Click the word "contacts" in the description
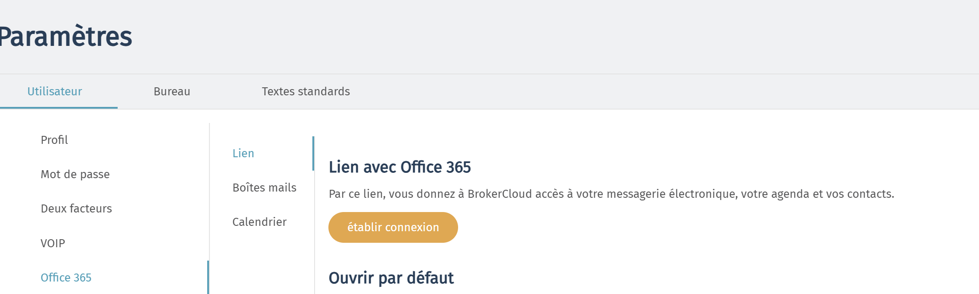Image resolution: width=979 pixels, height=294 pixels. click(869, 194)
